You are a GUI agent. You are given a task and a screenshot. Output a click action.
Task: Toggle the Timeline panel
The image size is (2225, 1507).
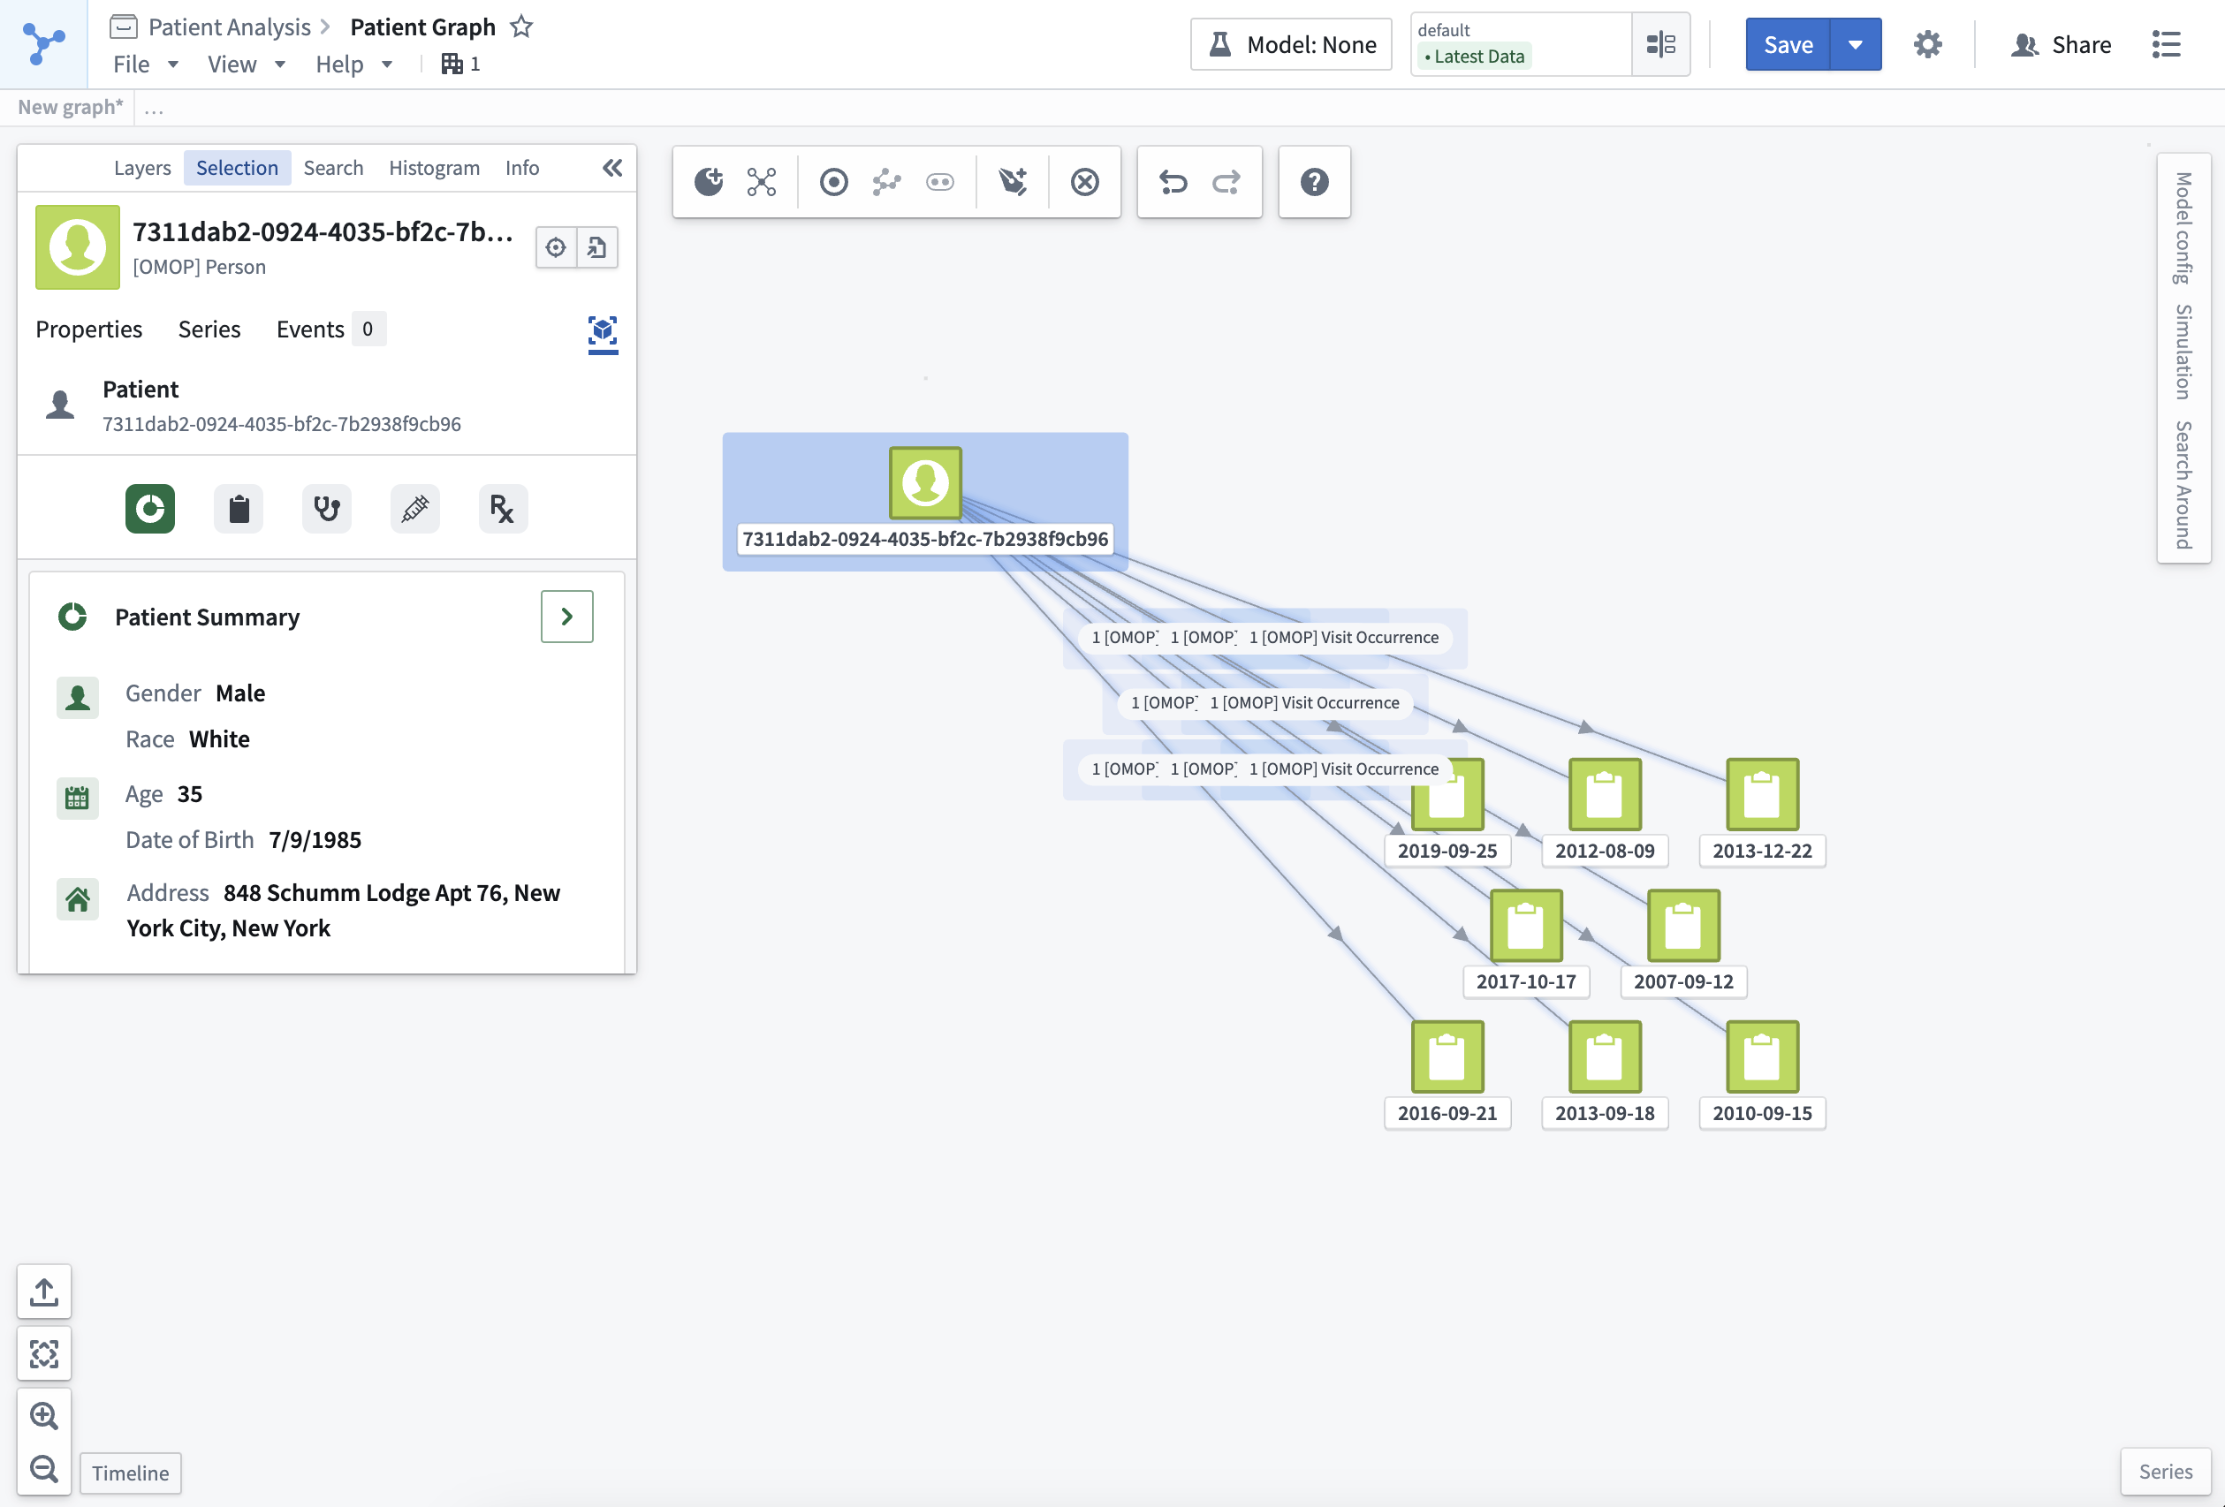pyautogui.click(x=130, y=1473)
